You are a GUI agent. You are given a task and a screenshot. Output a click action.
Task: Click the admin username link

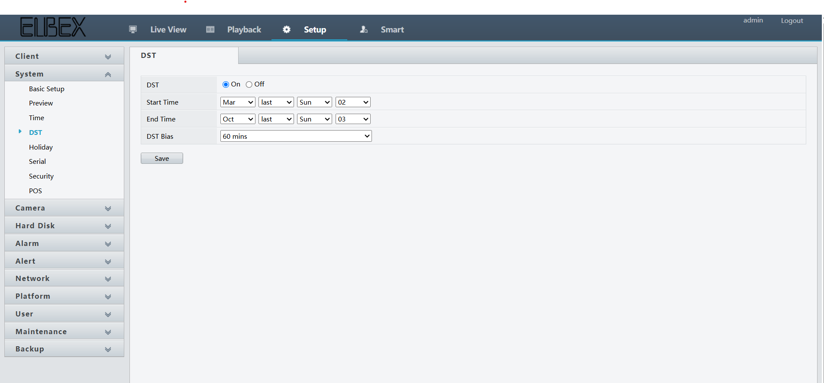(x=753, y=20)
